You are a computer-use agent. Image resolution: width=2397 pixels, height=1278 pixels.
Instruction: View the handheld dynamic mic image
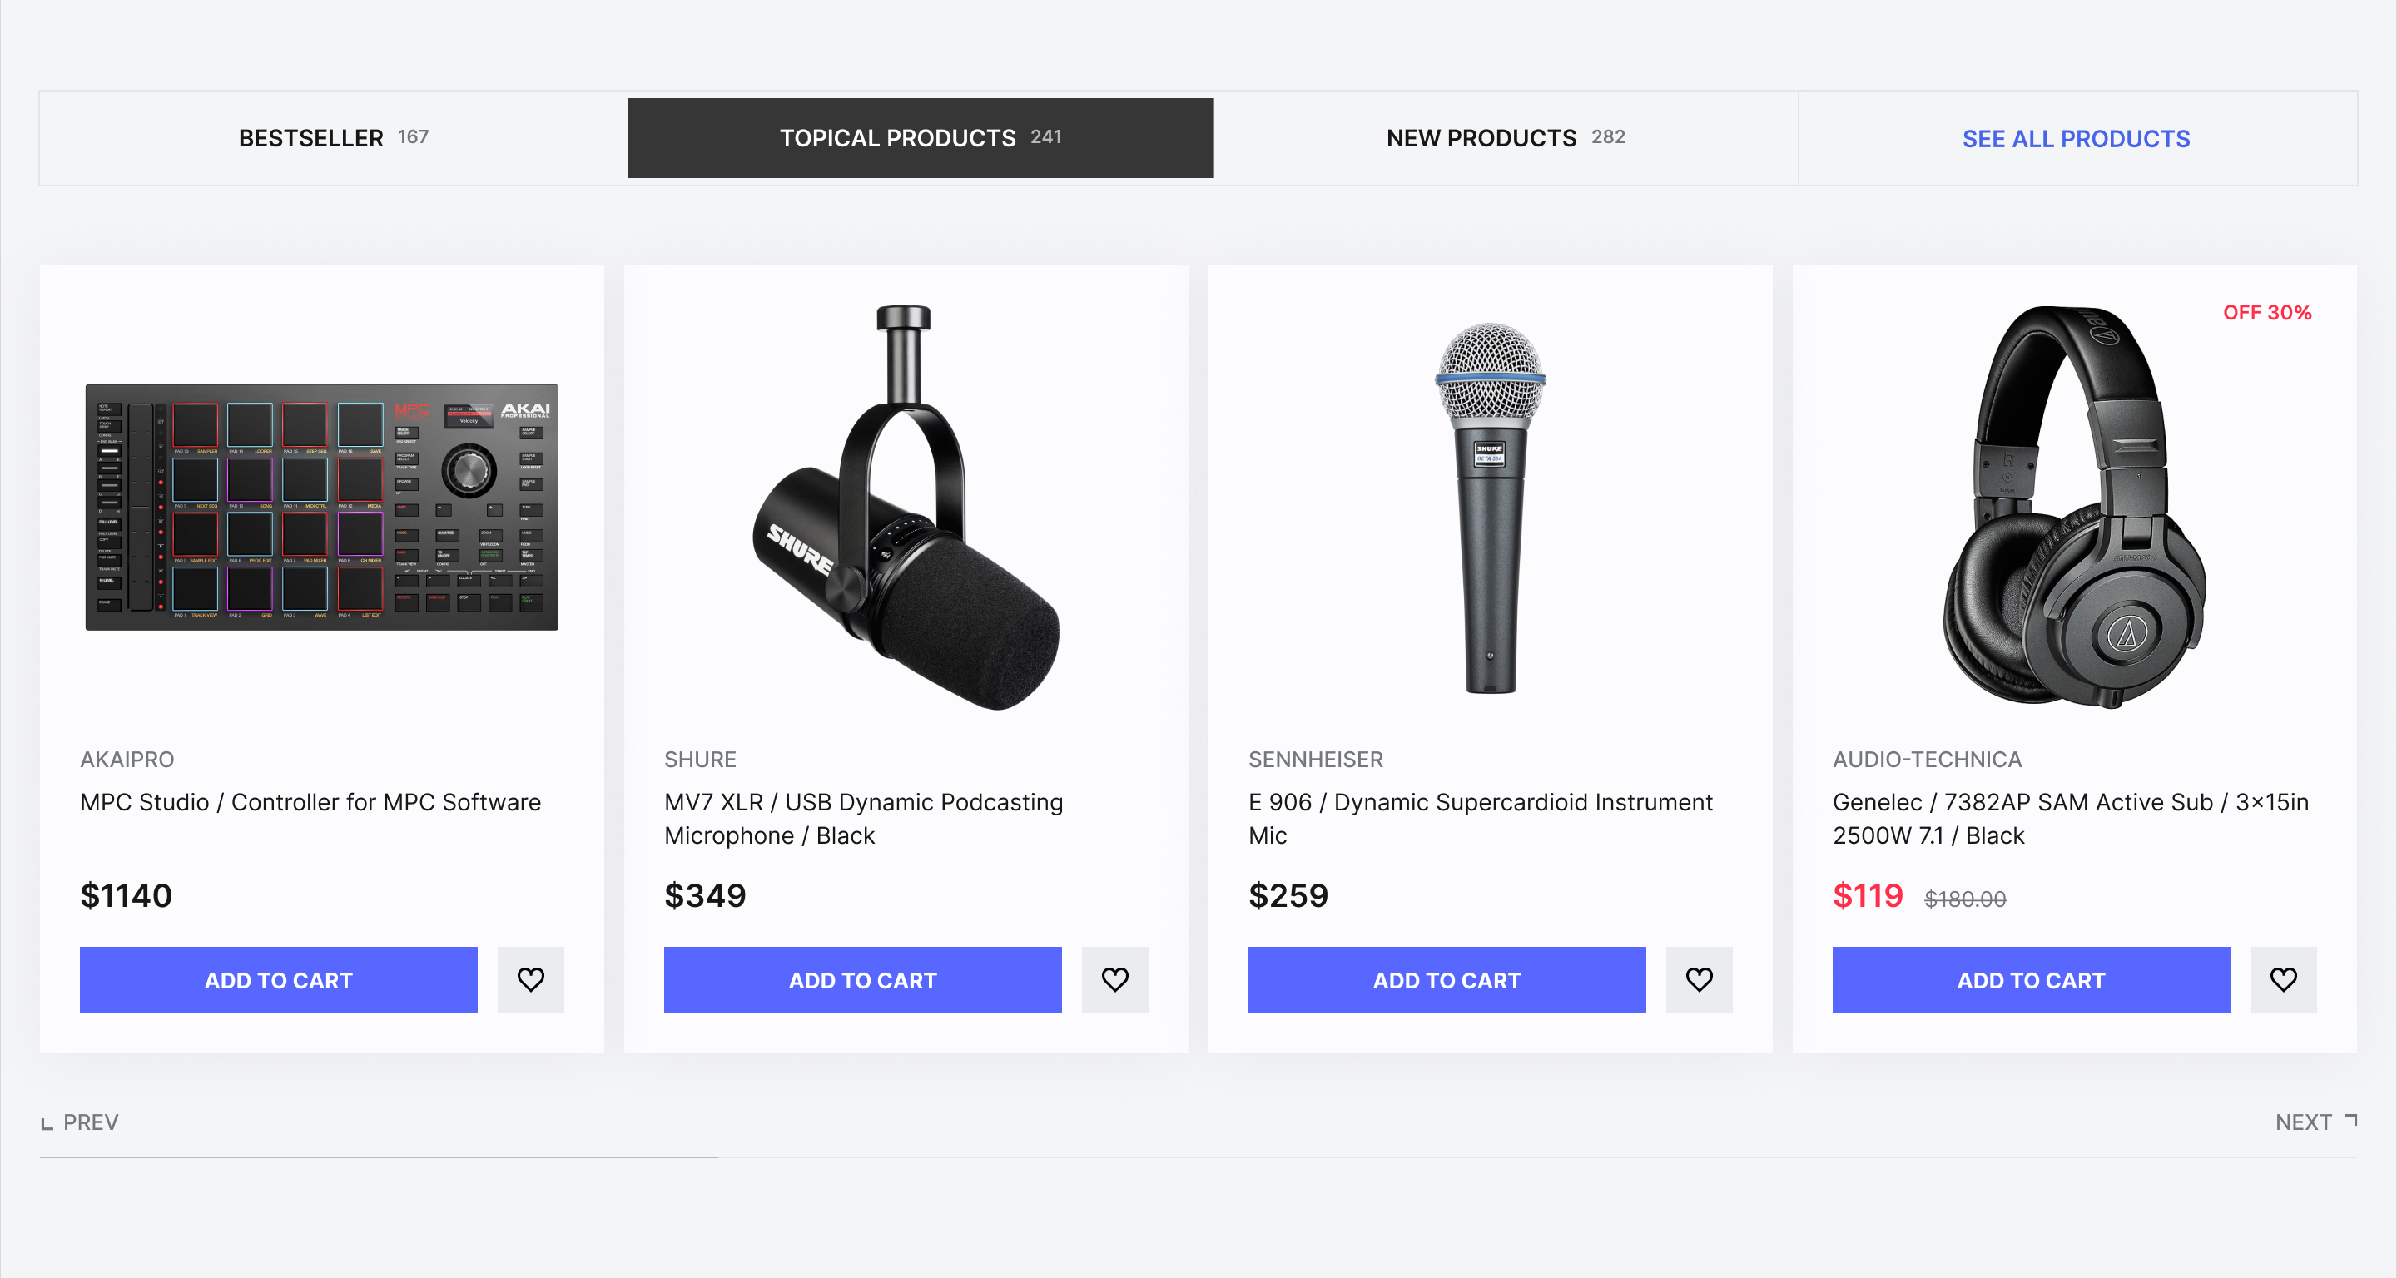pos(1490,507)
